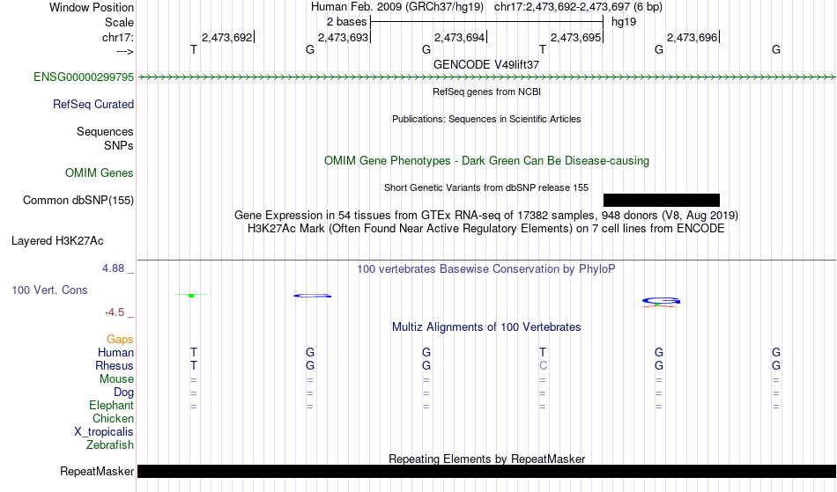Click the Scale label
The width and height of the screenshot is (837, 492).
pos(119,22)
